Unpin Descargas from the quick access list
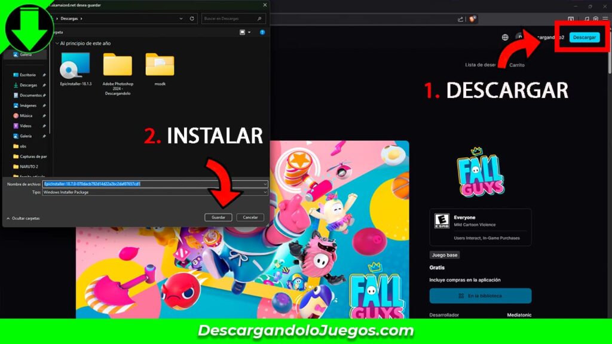This screenshot has width=612, height=344. (43, 85)
